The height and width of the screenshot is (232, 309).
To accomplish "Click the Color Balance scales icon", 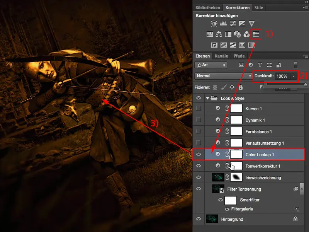I will [x=218, y=34].
